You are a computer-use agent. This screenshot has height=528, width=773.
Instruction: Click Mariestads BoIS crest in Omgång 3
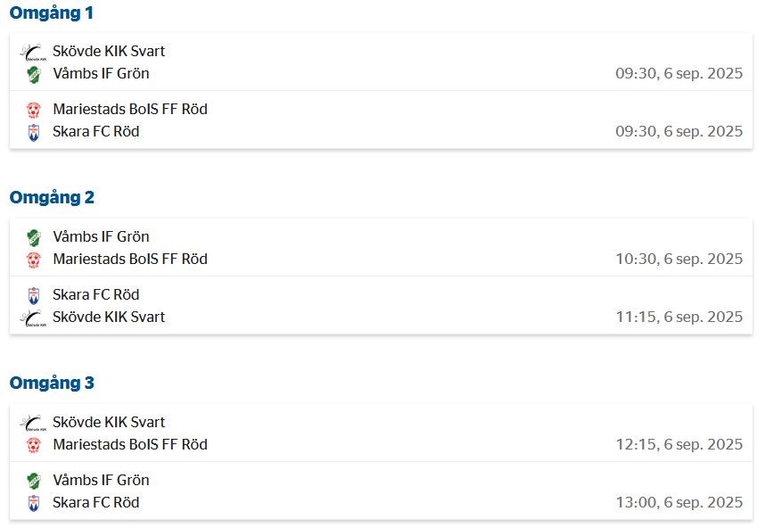click(x=33, y=445)
